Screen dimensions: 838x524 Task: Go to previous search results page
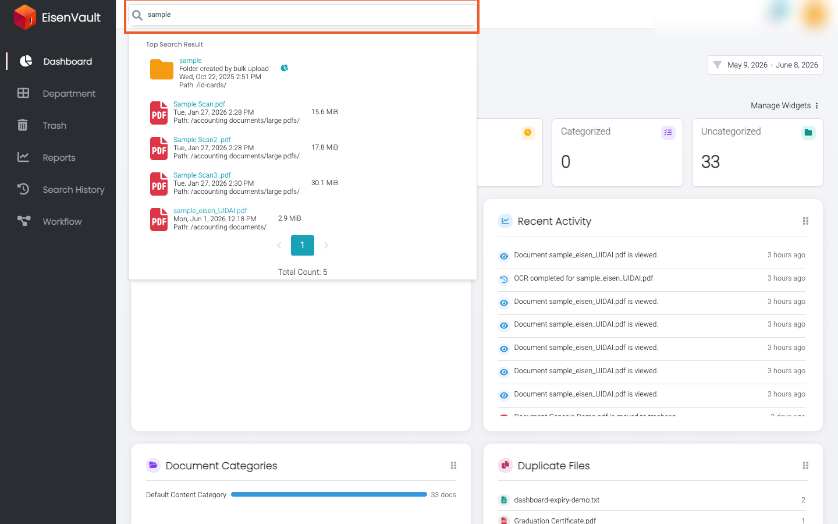(279, 246)
